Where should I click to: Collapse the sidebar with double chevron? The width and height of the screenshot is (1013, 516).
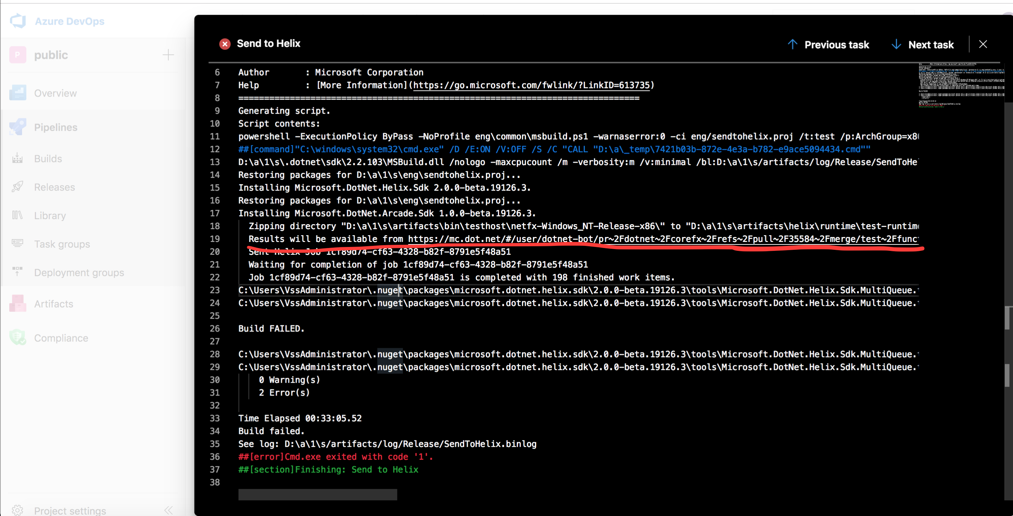(x=169, y=510)
